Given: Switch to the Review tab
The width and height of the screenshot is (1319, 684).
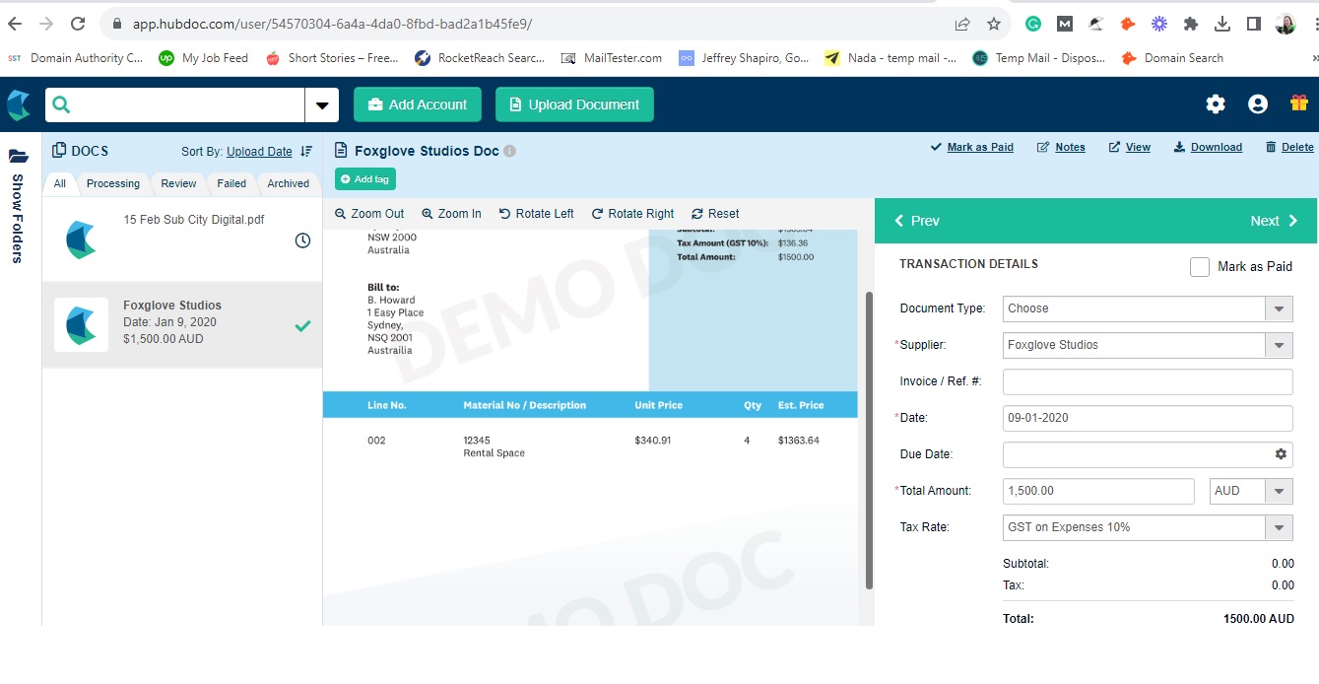Looking at the screenshot, I should point(178,183).
